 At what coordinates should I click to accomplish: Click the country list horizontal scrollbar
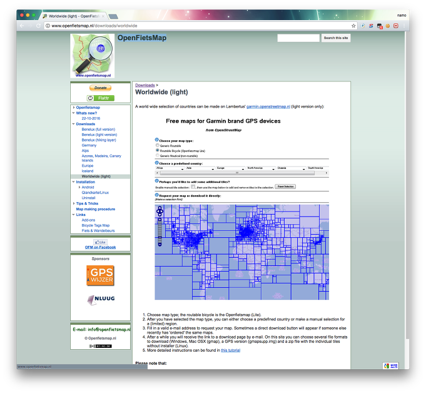click(237, 173)
